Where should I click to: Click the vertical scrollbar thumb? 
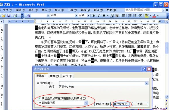[x=166, y=48]
